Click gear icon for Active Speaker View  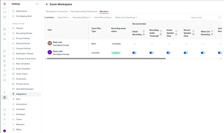[x=176, y=34]
